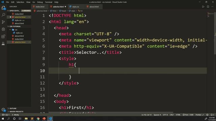This screenshot has width=216, height=121.
Task: Switch to the about.html tab
Action: (94, 7)
